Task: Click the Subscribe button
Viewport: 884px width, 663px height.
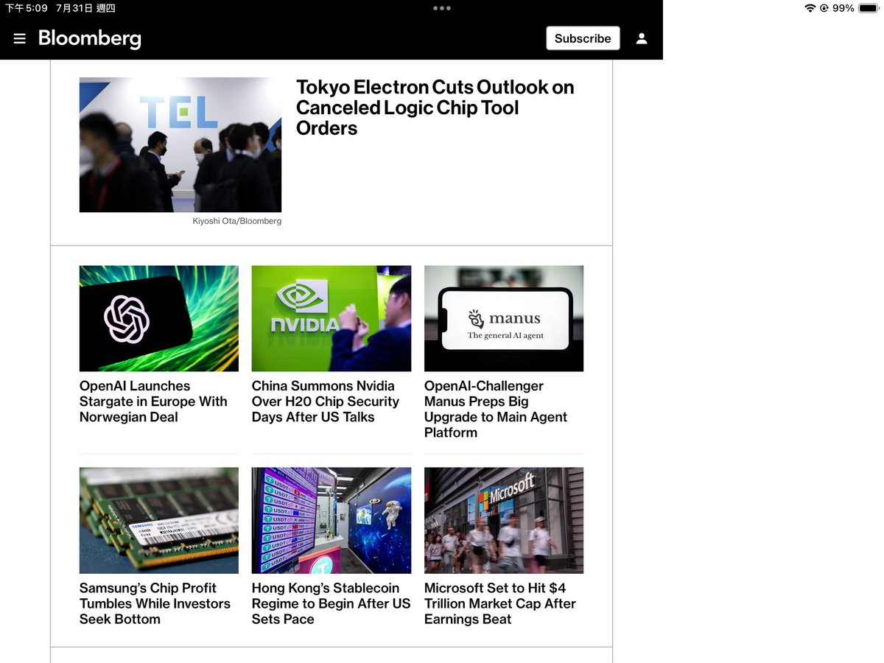Action: coord(583,38)
